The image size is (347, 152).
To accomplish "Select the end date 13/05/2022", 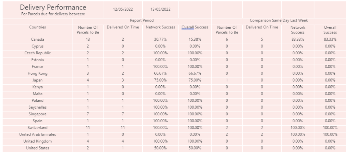I will coord(160,9).
